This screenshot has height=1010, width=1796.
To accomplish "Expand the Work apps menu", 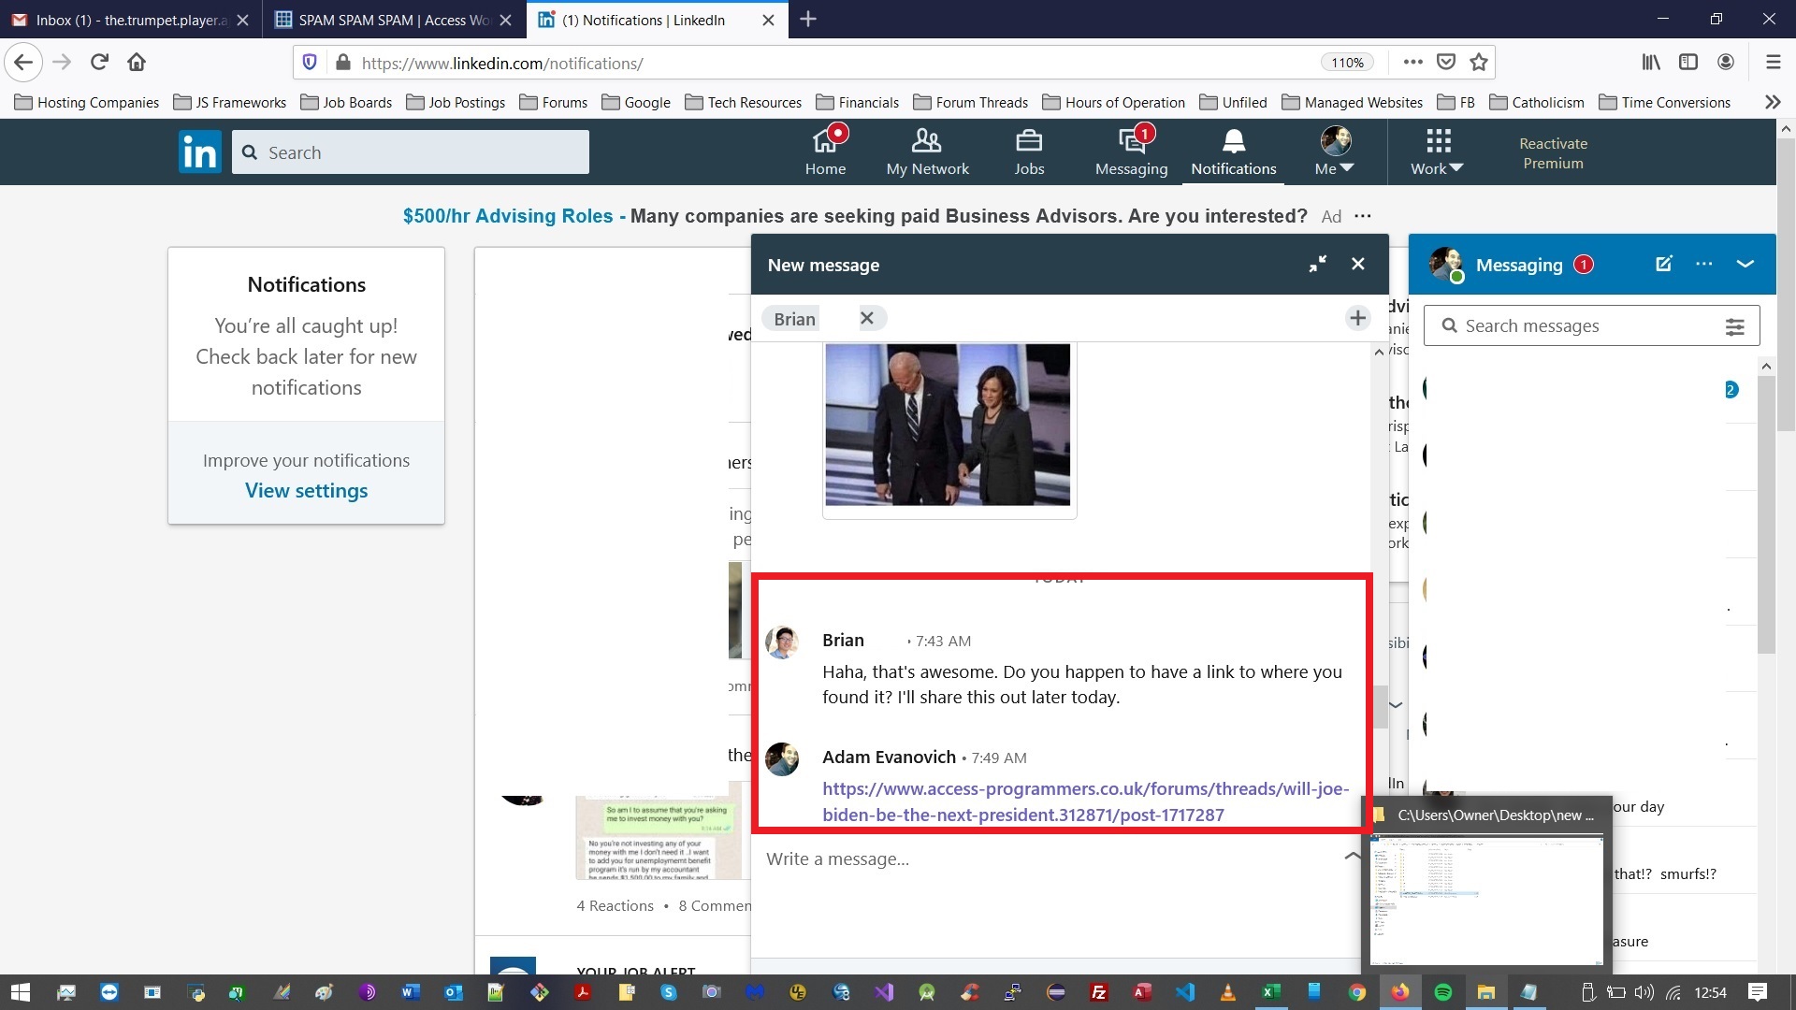I will point(1437,151).
